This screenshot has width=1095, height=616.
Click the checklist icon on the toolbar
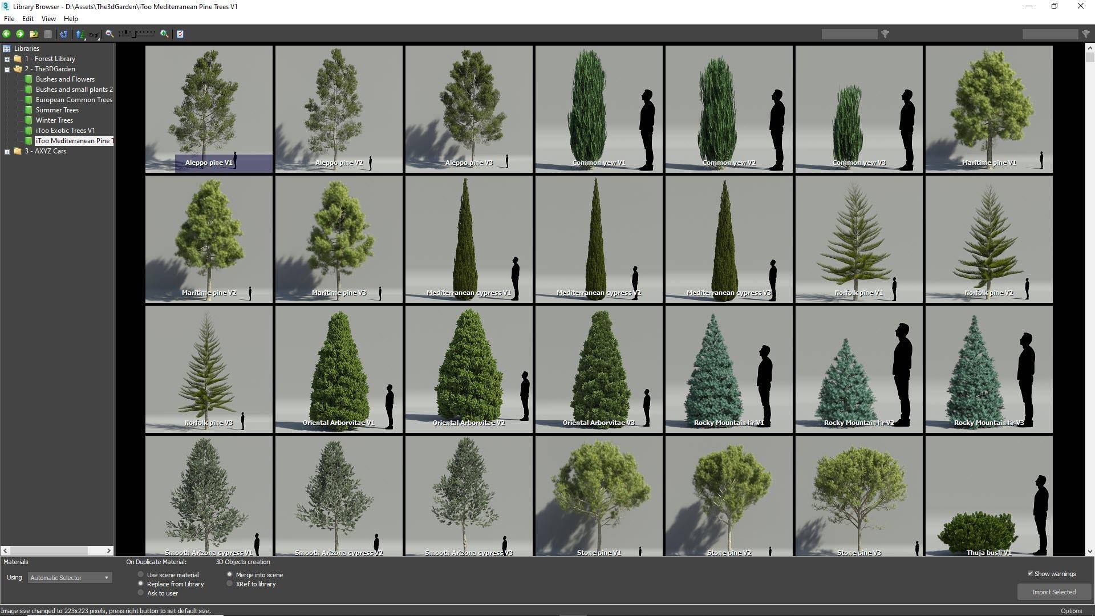(180, 34)
